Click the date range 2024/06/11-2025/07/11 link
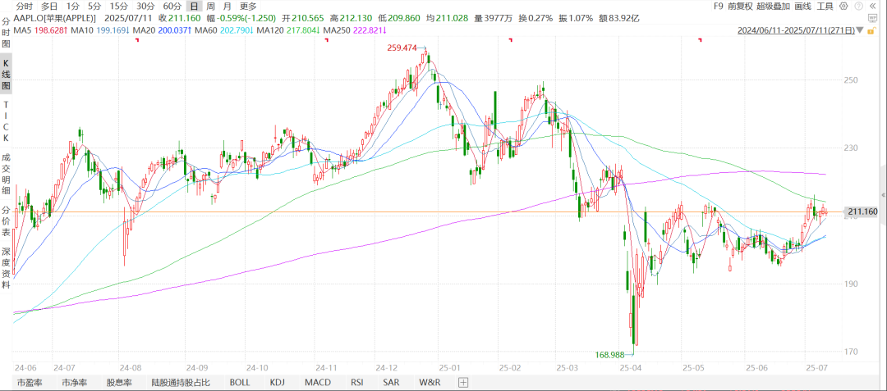This screenshot has width=887, height=391. [796, 30]
